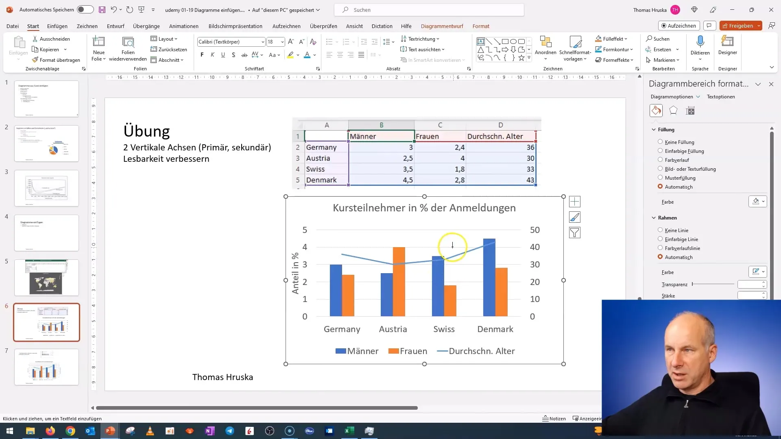
Task: Open the Format tab in ribbon
Action: click(x=482, y=26)
